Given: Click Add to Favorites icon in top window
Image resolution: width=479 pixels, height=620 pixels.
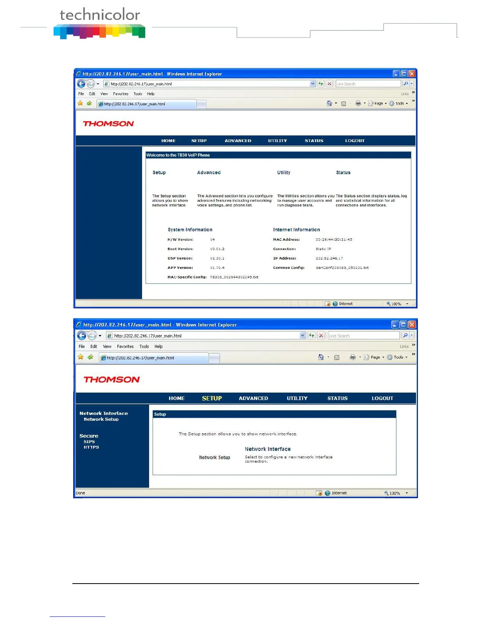Looking at the screenshot, I should (89, 103).
